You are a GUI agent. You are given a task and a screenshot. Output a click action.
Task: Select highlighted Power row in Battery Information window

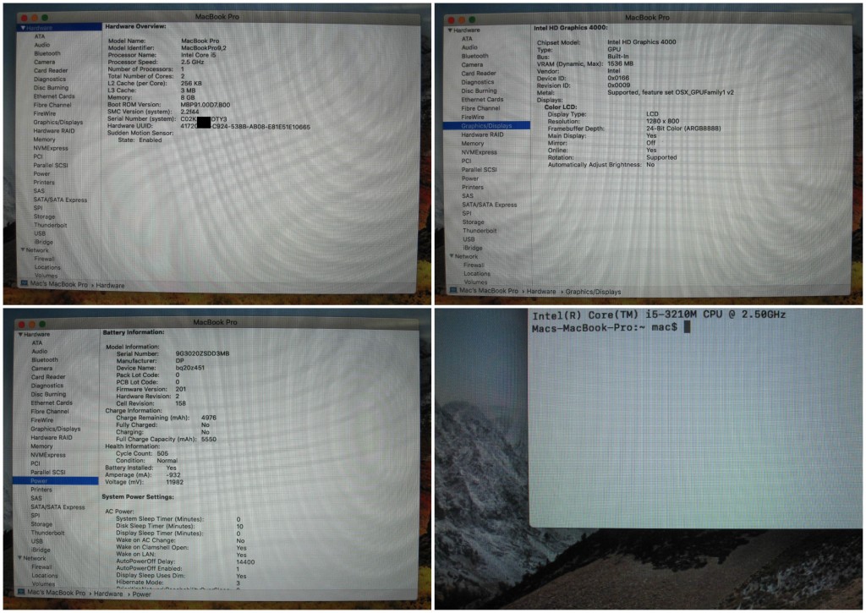click(x=56, y=480)
